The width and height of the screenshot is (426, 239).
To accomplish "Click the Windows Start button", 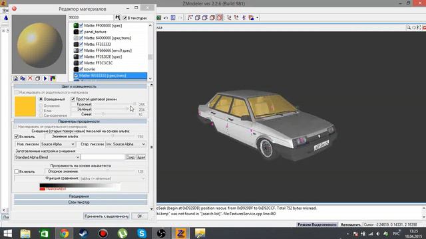I will (7, 233).
